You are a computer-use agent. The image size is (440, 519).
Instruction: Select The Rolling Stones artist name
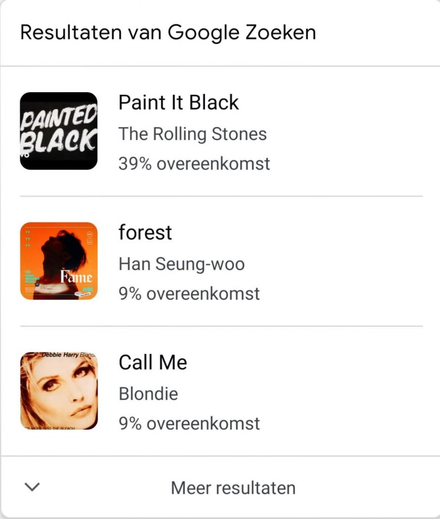point(192,134)
